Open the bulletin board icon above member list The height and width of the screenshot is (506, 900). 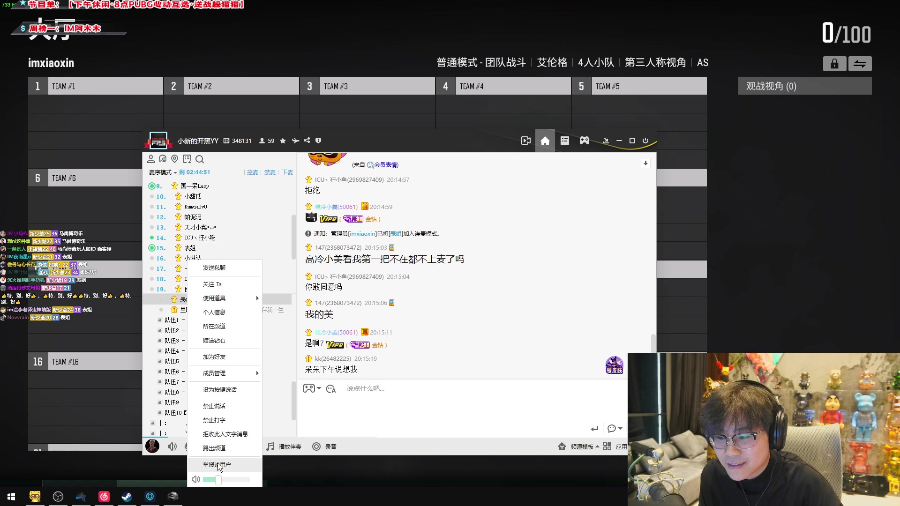[187, 159]
